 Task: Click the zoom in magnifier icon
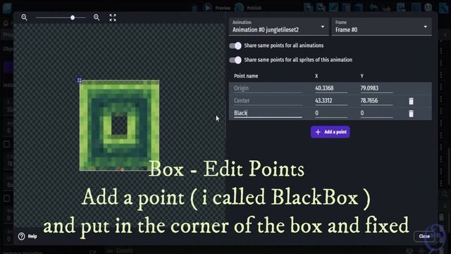pyautogui.click(x=97, y=18)
